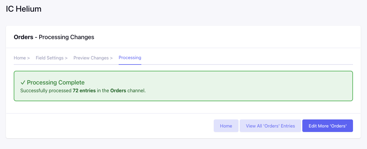This screenshot has height=149, width=367.
Task: Click the 'Processing Complete' green heading
Action: tap(56, 83)
